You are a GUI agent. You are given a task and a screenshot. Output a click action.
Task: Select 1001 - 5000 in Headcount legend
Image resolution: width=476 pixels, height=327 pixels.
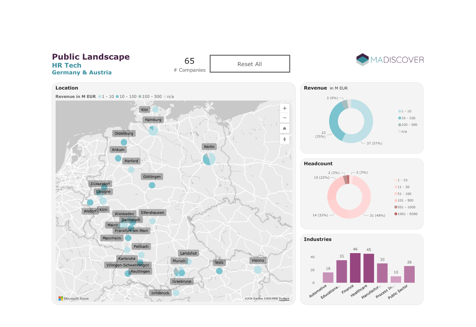[406, 214]
